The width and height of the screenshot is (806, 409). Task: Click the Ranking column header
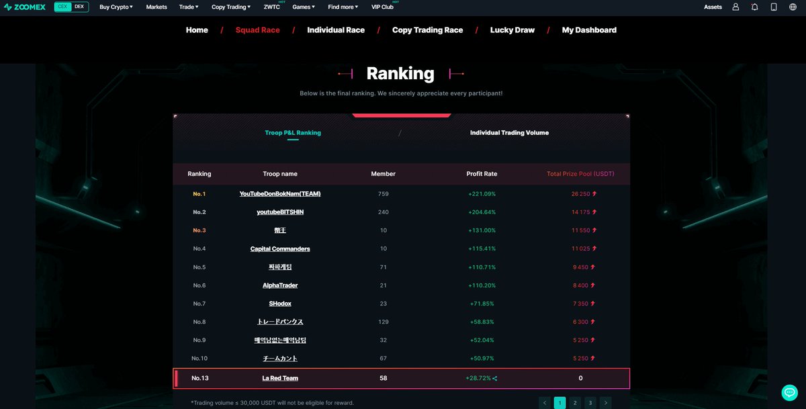(199, 174)
